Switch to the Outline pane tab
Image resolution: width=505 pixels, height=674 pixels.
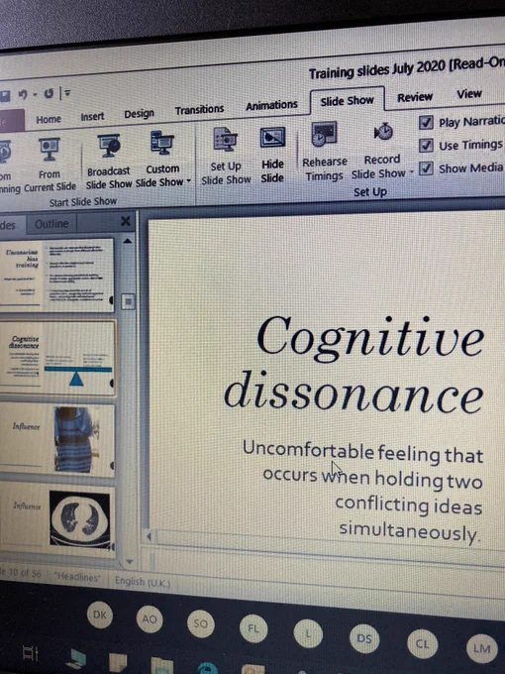pyautogui.click(x=51, y=224)
